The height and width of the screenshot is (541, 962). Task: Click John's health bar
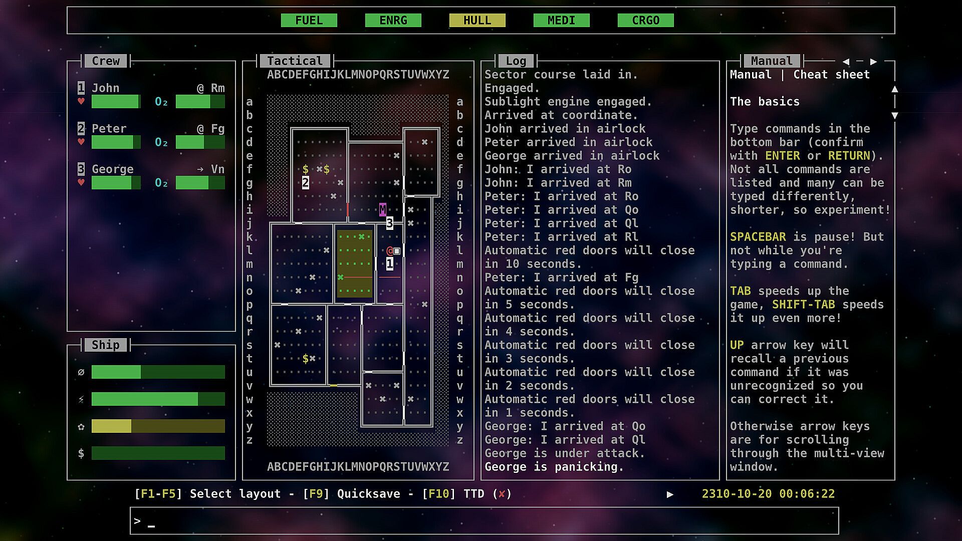pyautogui.click(x=116, y=102)
